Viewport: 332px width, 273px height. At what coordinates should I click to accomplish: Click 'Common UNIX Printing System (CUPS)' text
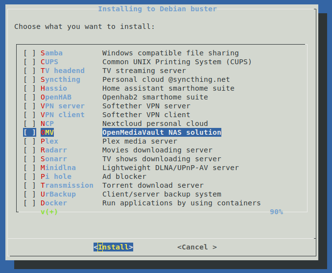click(177, 62)
